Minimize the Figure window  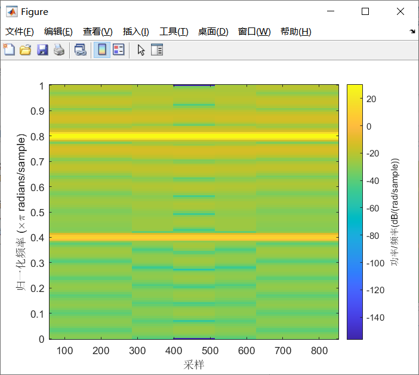point(331,11)
